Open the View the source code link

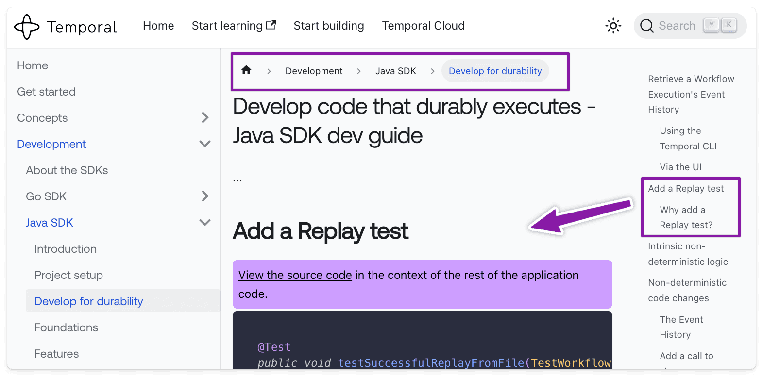[295, 275]
